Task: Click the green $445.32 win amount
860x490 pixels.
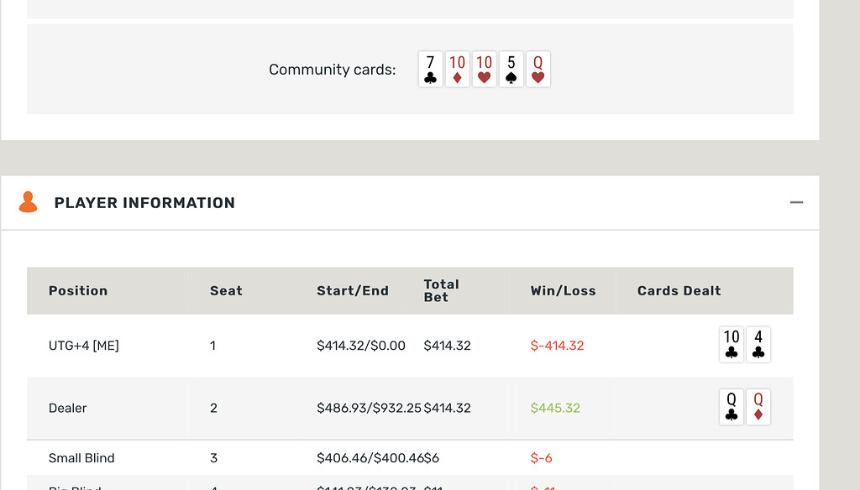Action: (x=556, y=407)
